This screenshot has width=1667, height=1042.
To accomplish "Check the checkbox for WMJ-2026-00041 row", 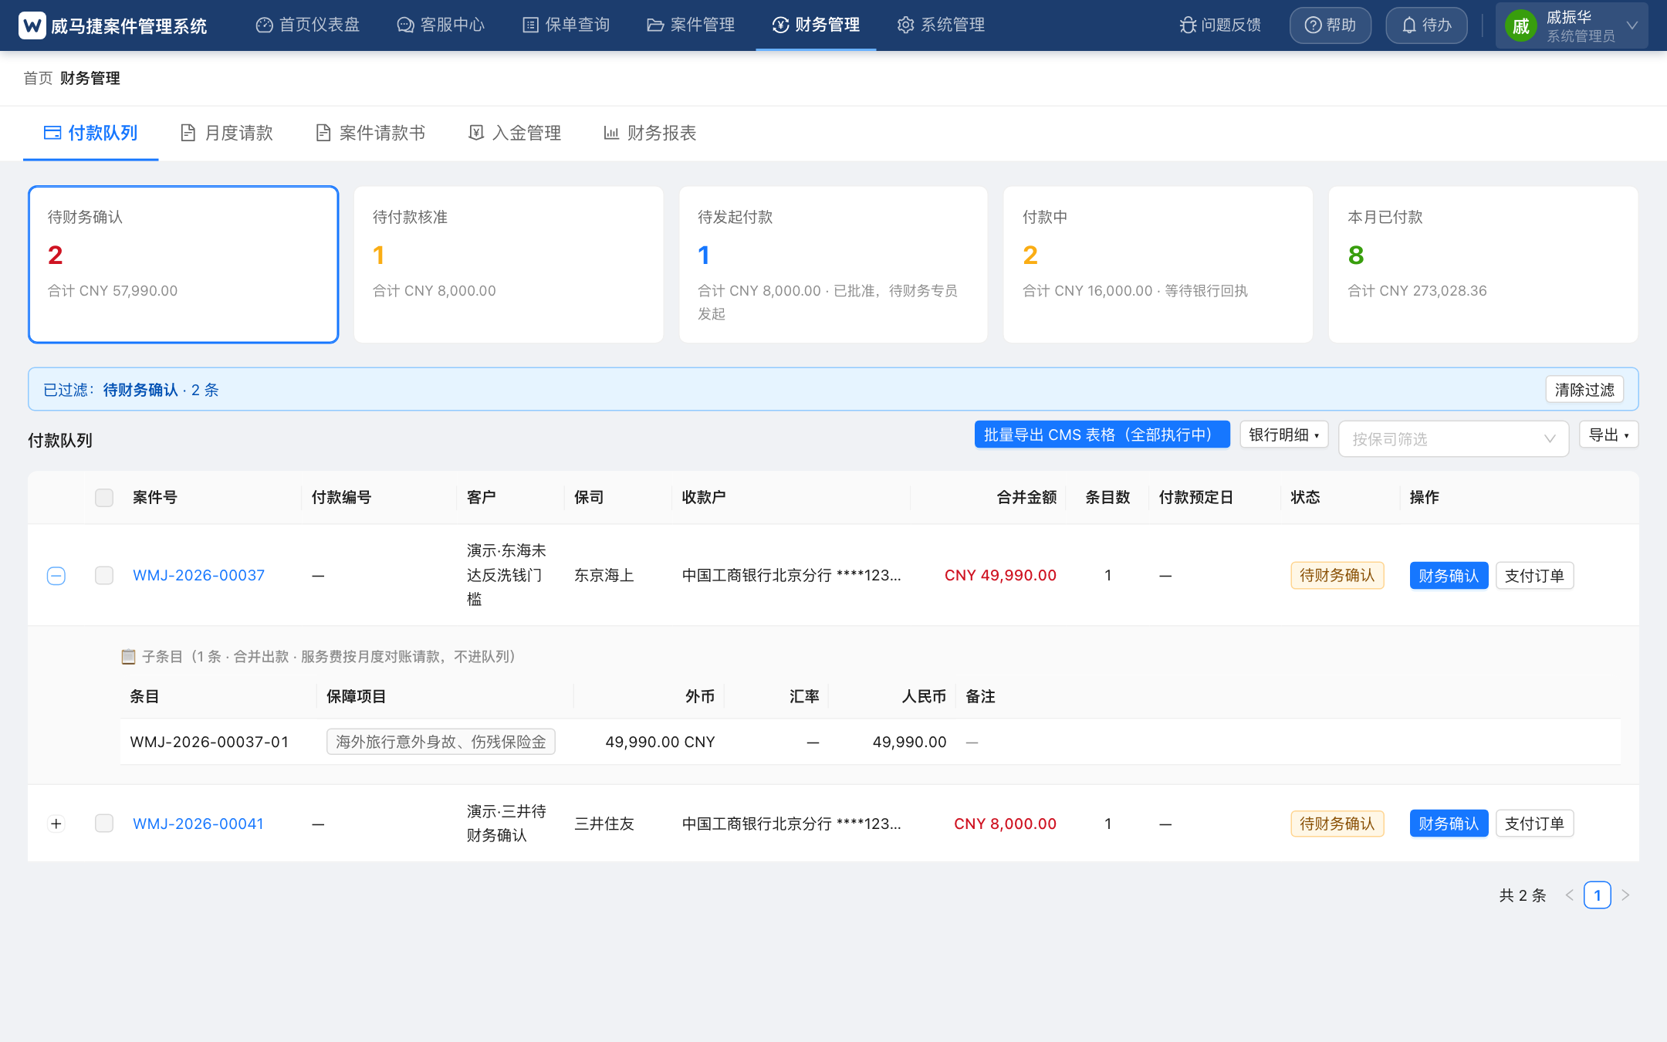I will click(104, 824).
